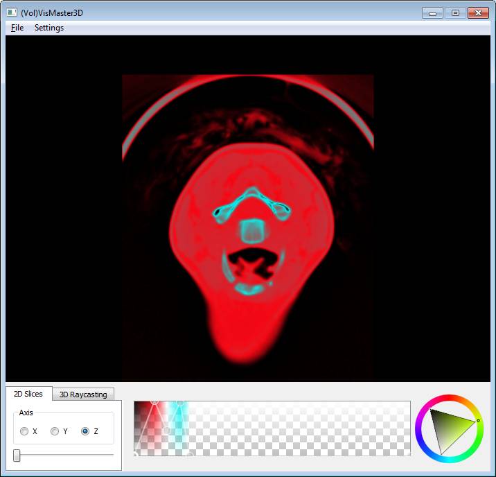Open the File menu

[x=17, y=28]
